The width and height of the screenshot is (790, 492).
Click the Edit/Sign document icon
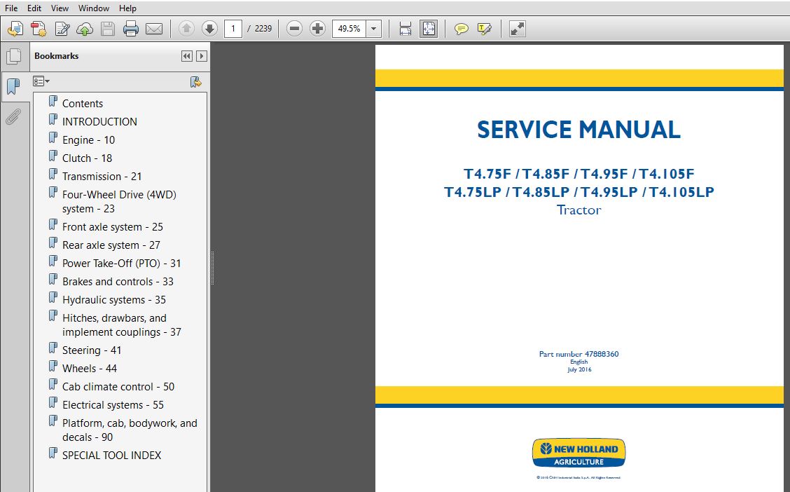pos(62,29)
